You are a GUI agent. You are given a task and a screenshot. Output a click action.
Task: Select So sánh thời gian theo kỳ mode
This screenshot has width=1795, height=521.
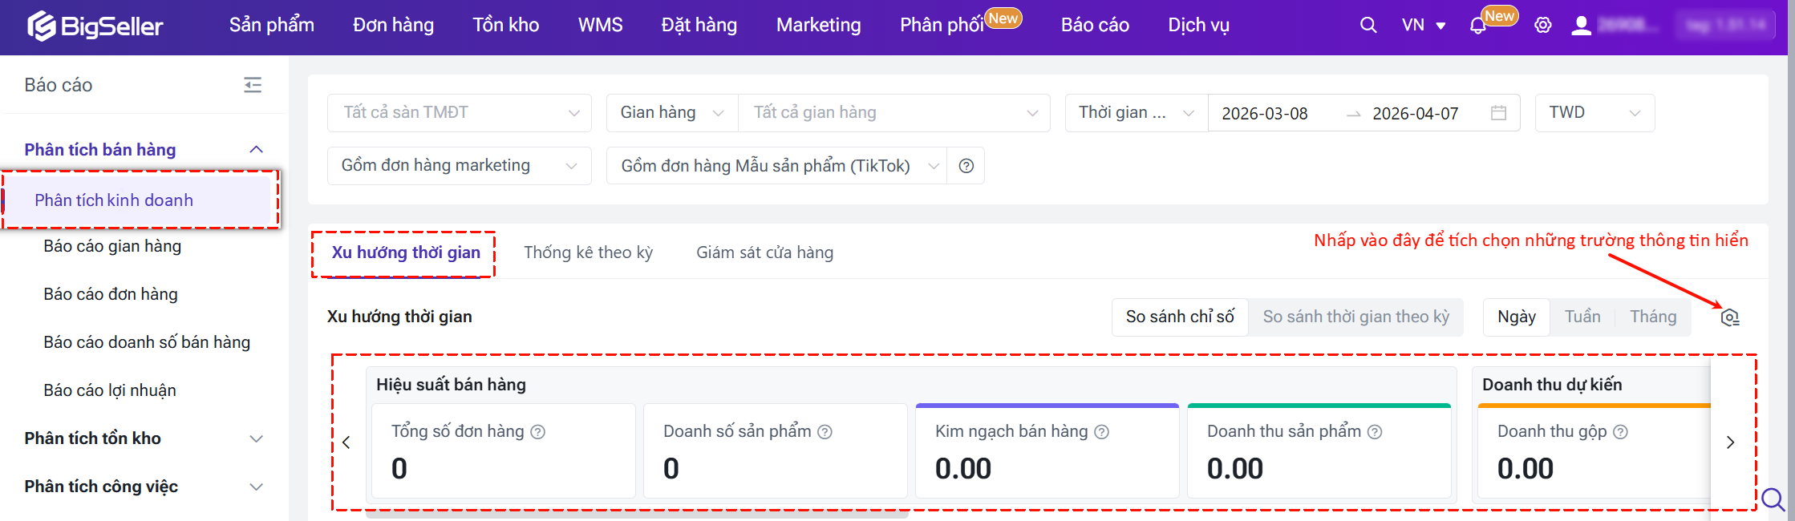point(1355,317)
